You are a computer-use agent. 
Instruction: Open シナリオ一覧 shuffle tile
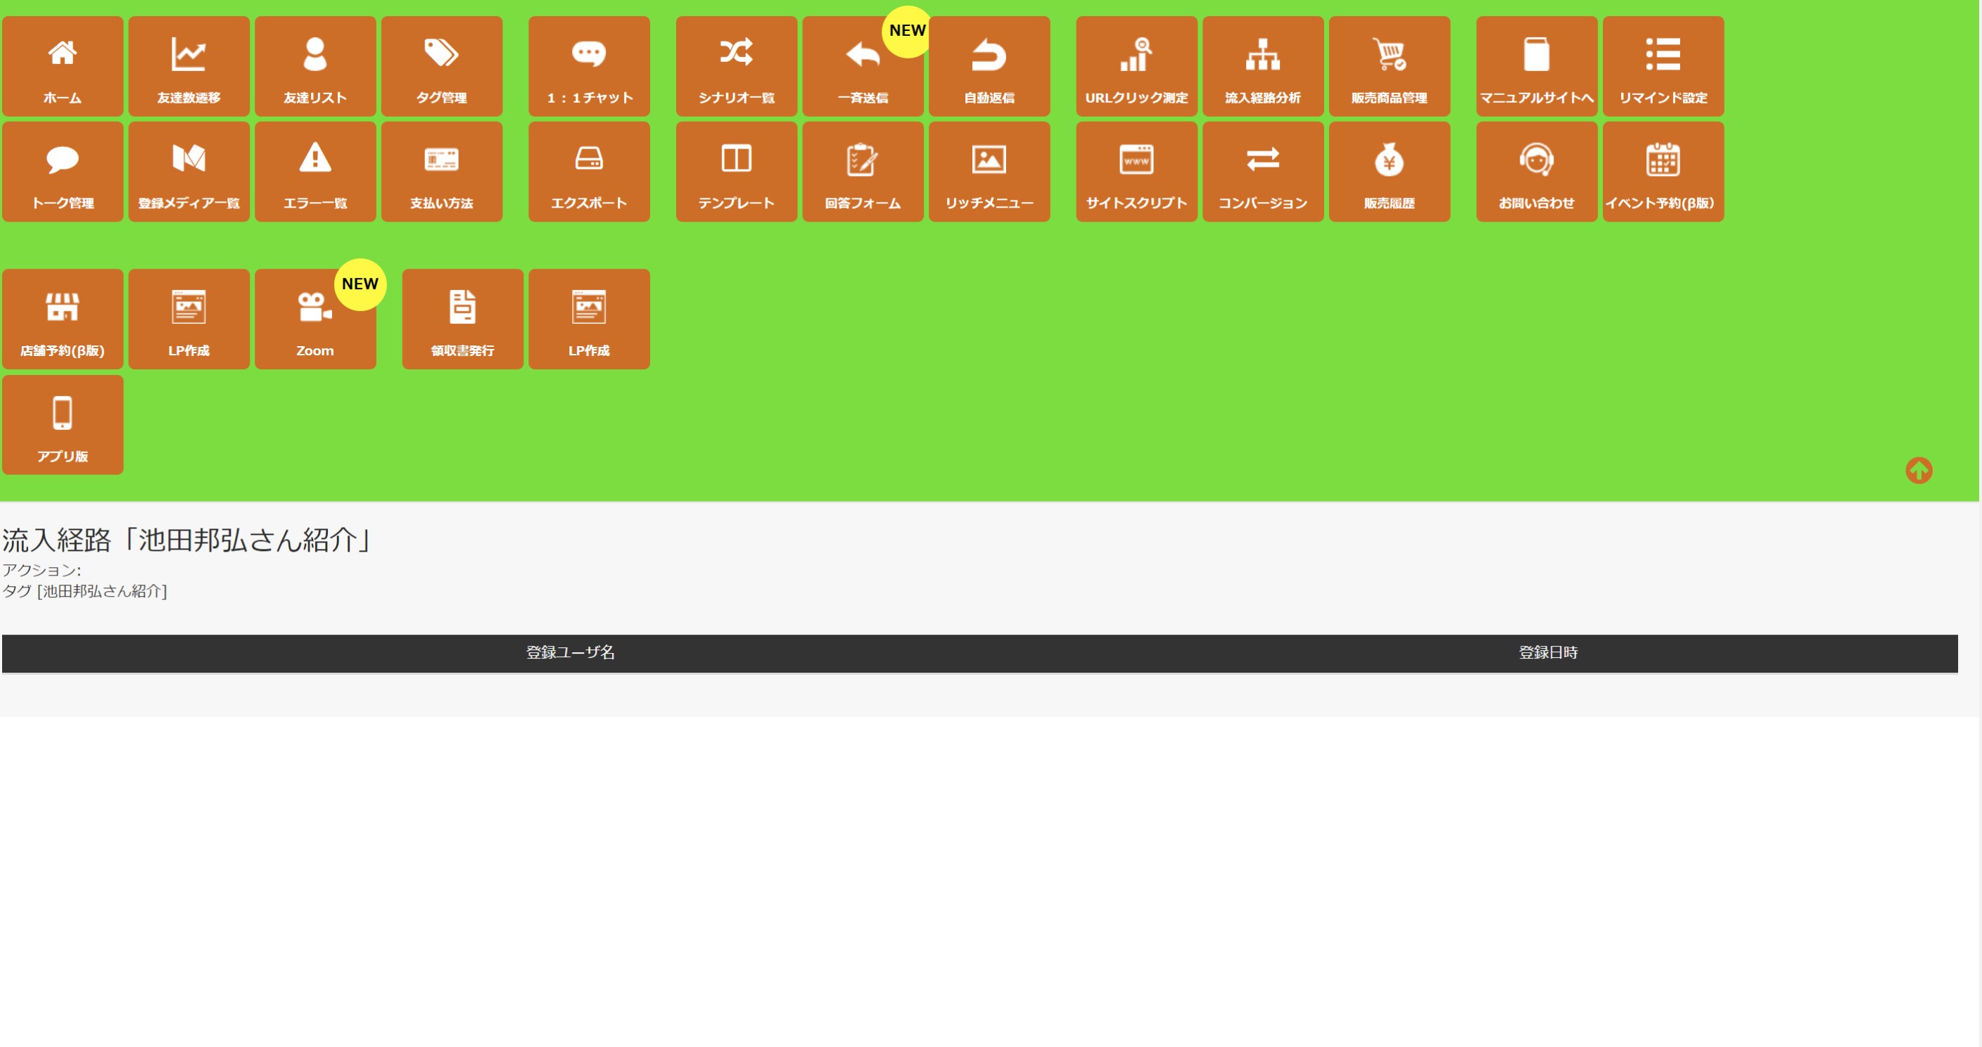tap(737, 66)
